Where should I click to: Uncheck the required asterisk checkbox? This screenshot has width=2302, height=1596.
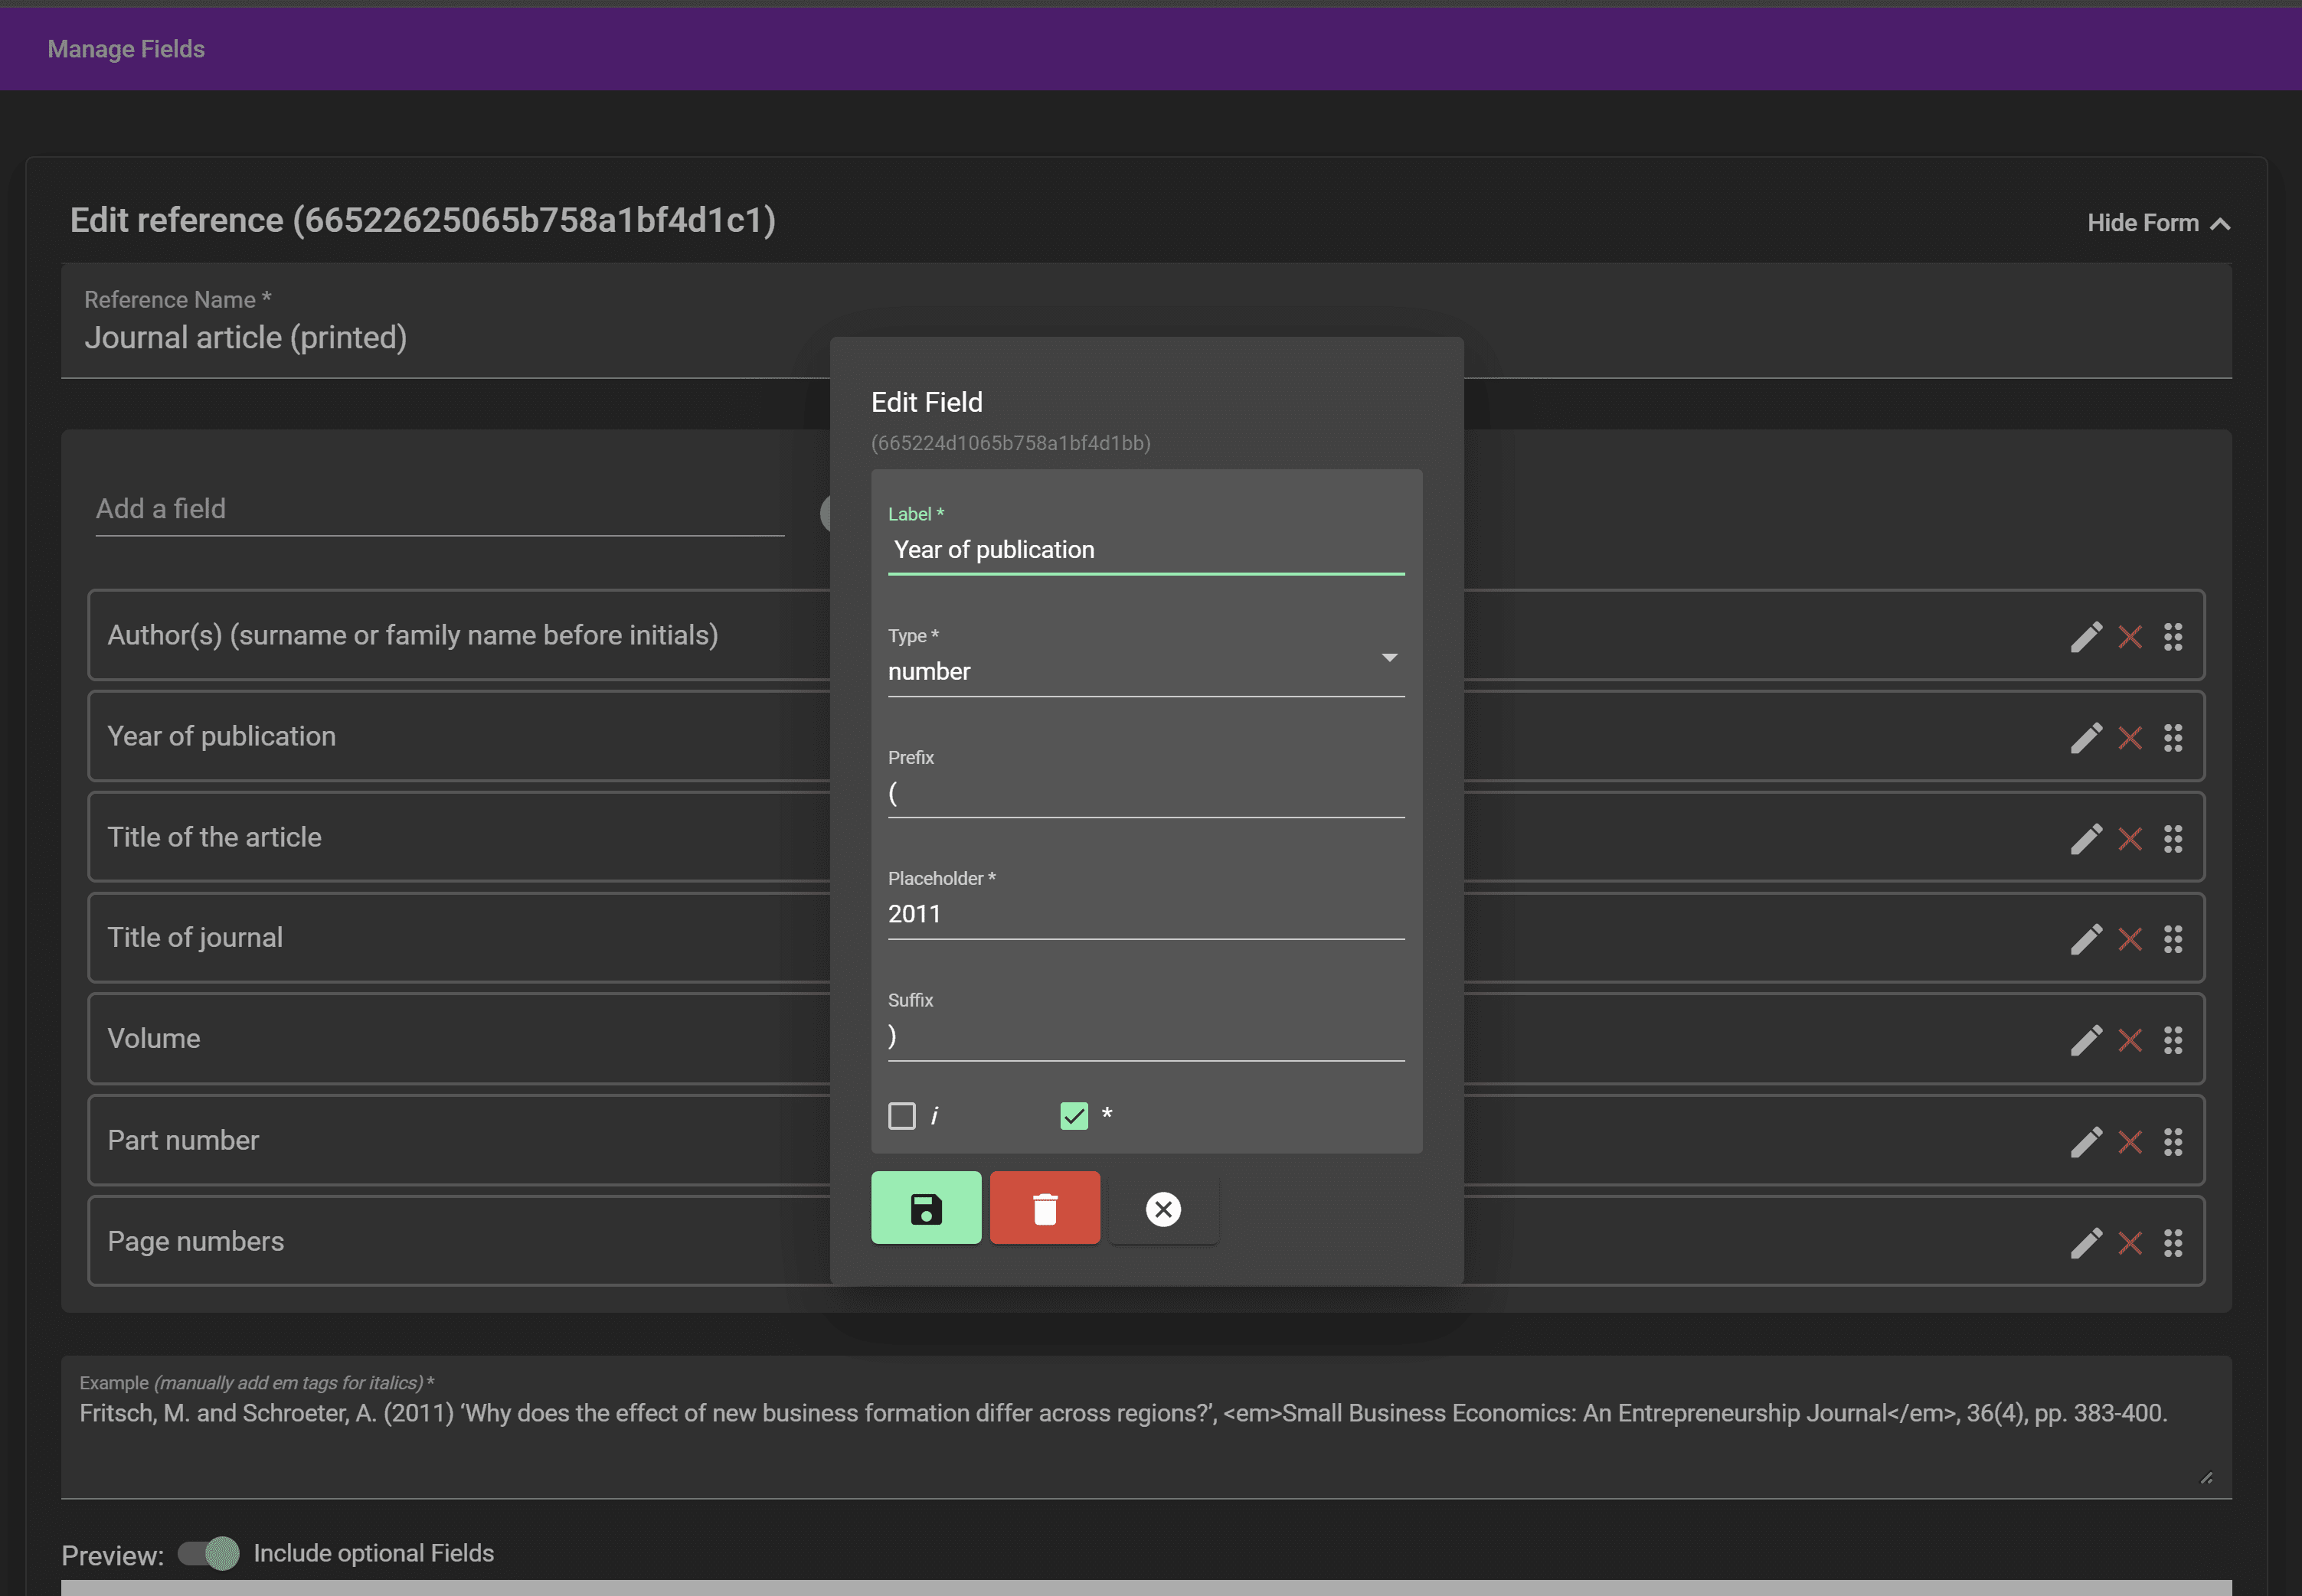pos(1074,1115)
